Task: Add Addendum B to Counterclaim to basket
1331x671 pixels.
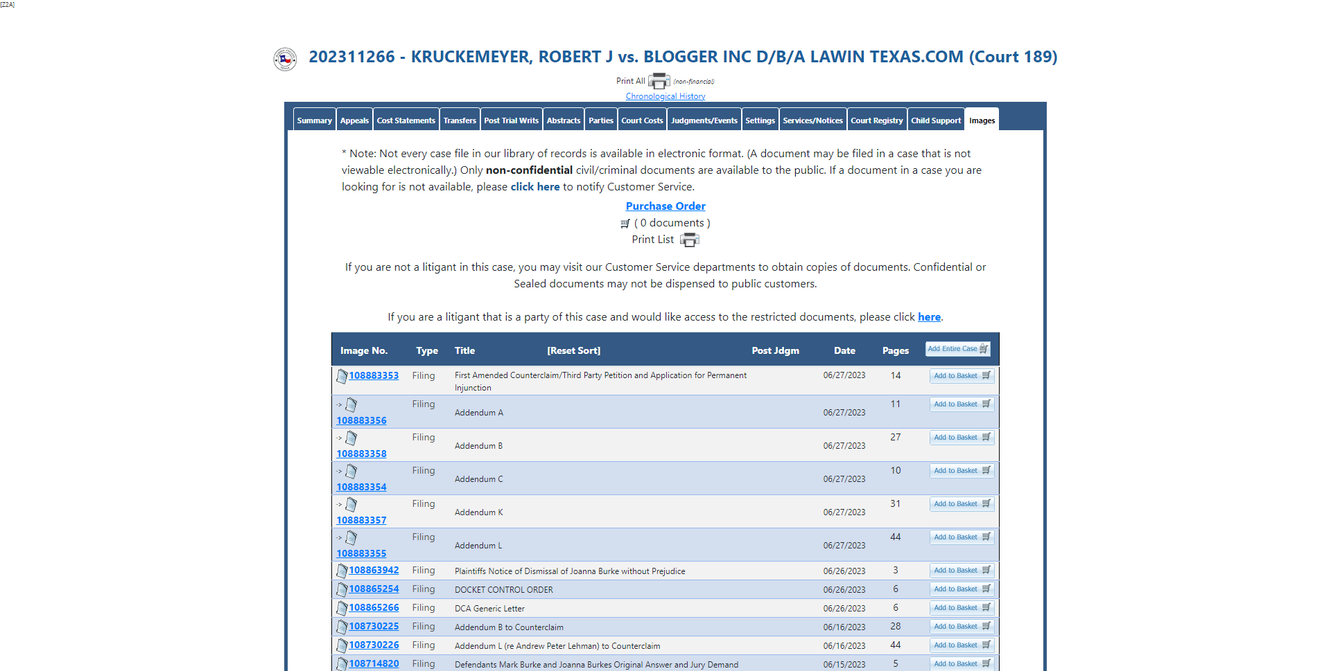Action: 962,627
